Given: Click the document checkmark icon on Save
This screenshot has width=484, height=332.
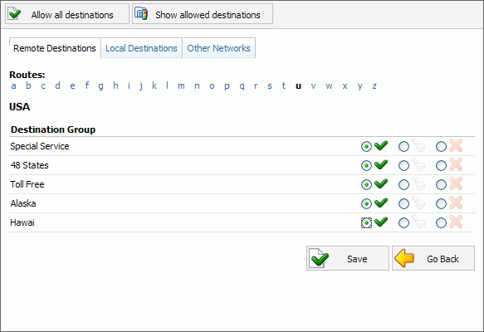Looking at the screenshot, I should point(319,258).
